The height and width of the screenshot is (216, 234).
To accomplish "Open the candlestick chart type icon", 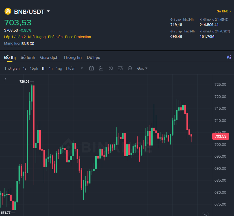I will click(110, 68).
